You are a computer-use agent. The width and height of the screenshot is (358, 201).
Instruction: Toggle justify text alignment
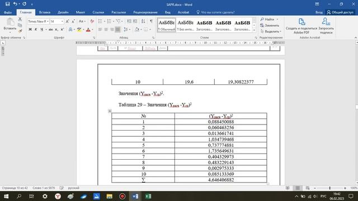[x=117, y=30]
